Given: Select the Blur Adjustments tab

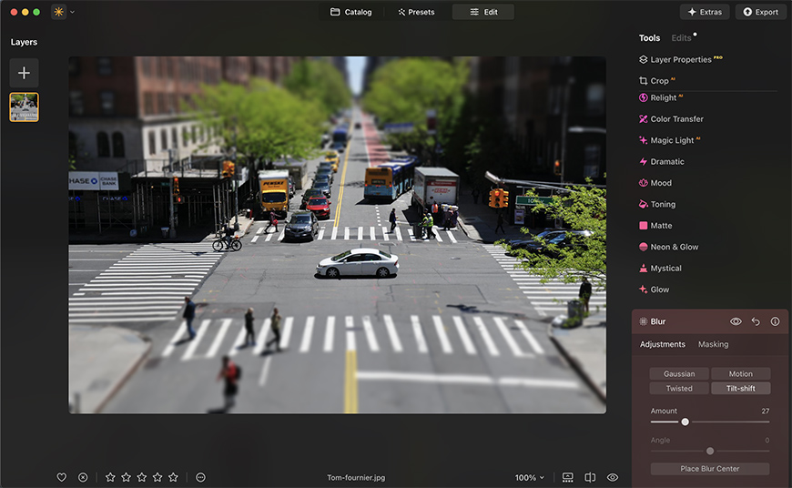Looking at the screenshot, I should point(663,344).
